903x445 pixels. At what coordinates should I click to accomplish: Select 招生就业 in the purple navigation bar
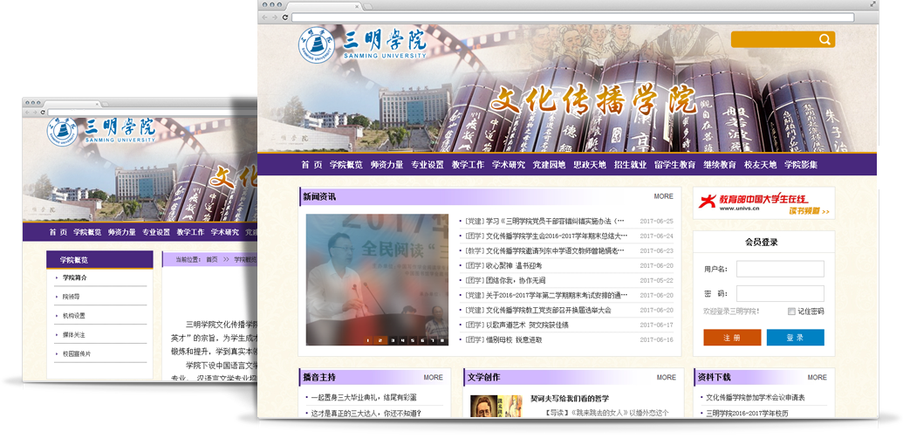point(631,165)
